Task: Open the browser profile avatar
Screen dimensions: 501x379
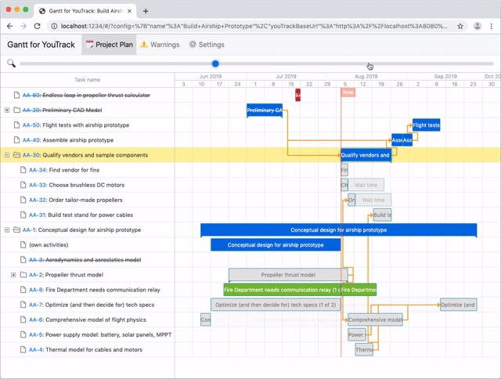Action: [x=478, y=26]
